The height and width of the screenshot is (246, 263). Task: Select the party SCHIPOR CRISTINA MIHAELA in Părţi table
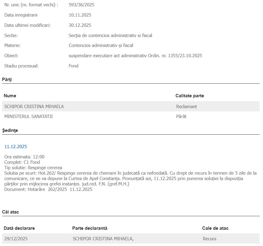pyautogui.click(x=34, y=107)
